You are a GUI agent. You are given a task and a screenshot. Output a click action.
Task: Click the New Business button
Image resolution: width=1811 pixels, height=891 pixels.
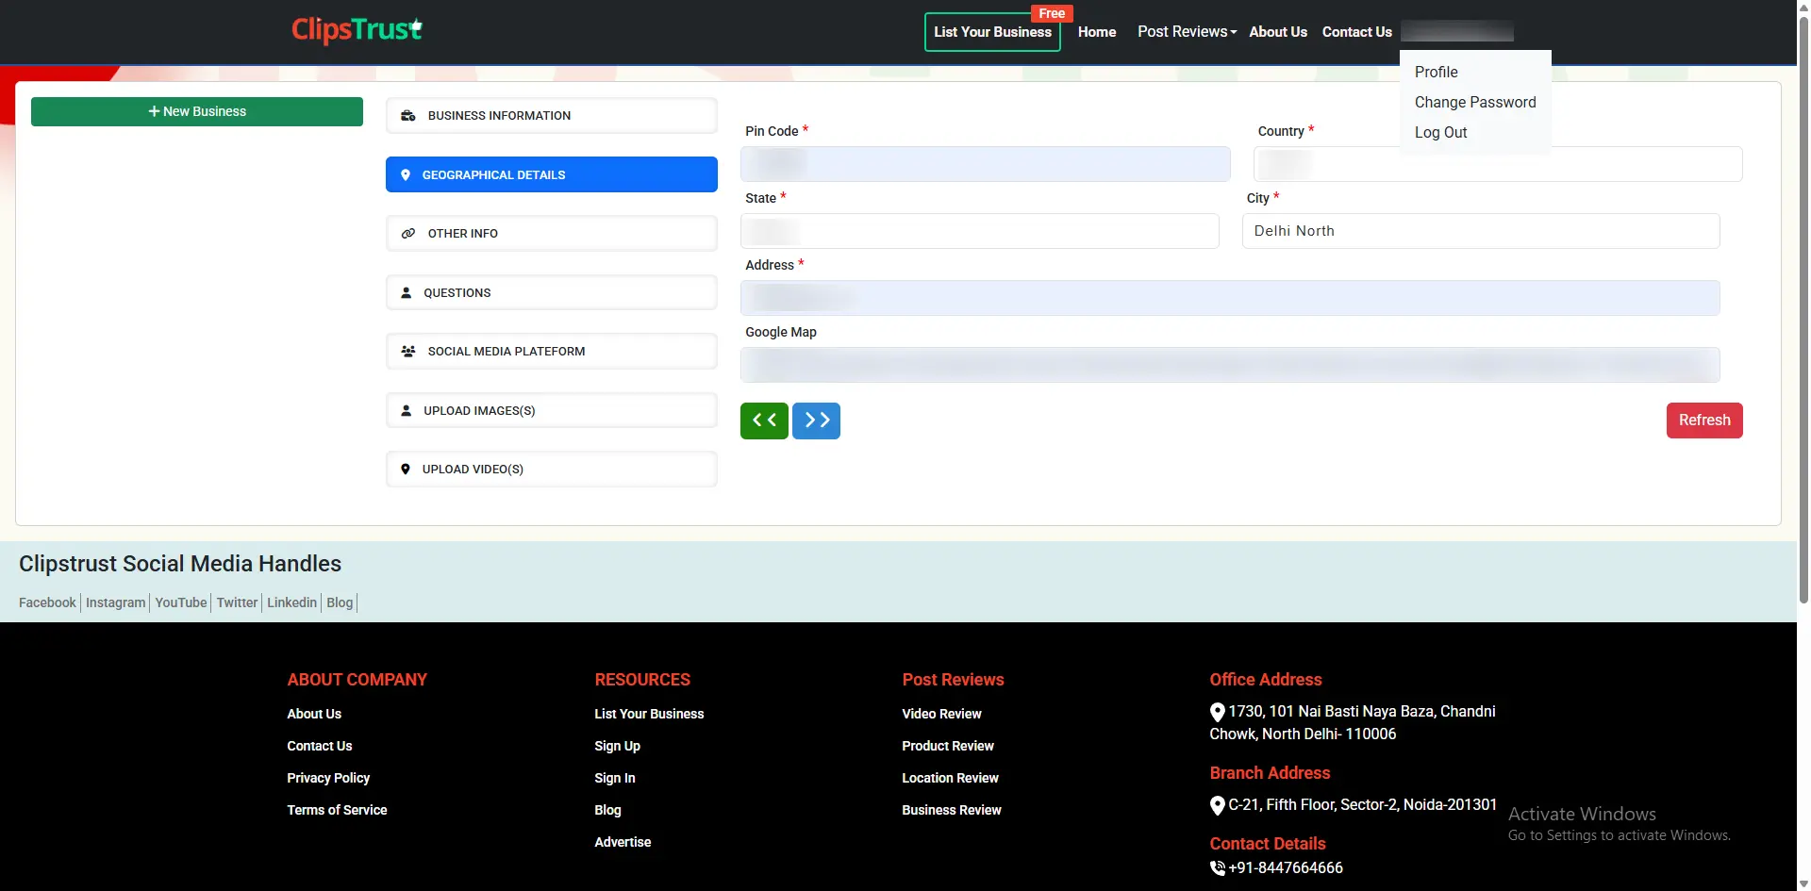click(x=197, y=111)
